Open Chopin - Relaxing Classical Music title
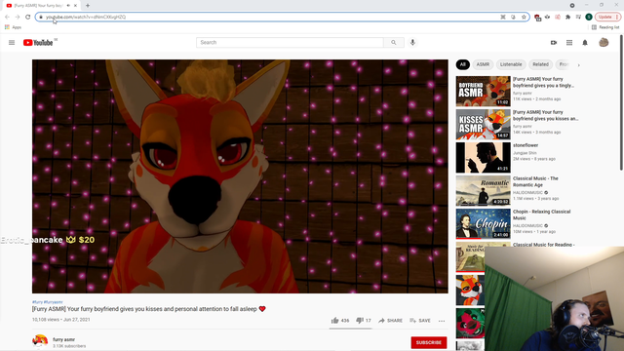The image size is (624, 351). click(x=542, y=214)
